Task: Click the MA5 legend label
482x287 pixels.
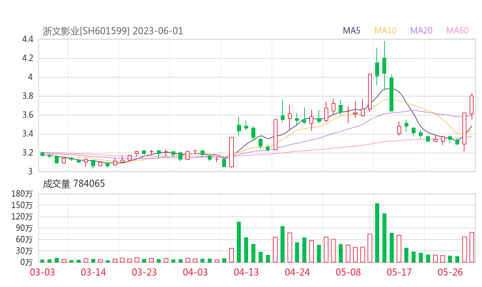Action: [351, 31]
